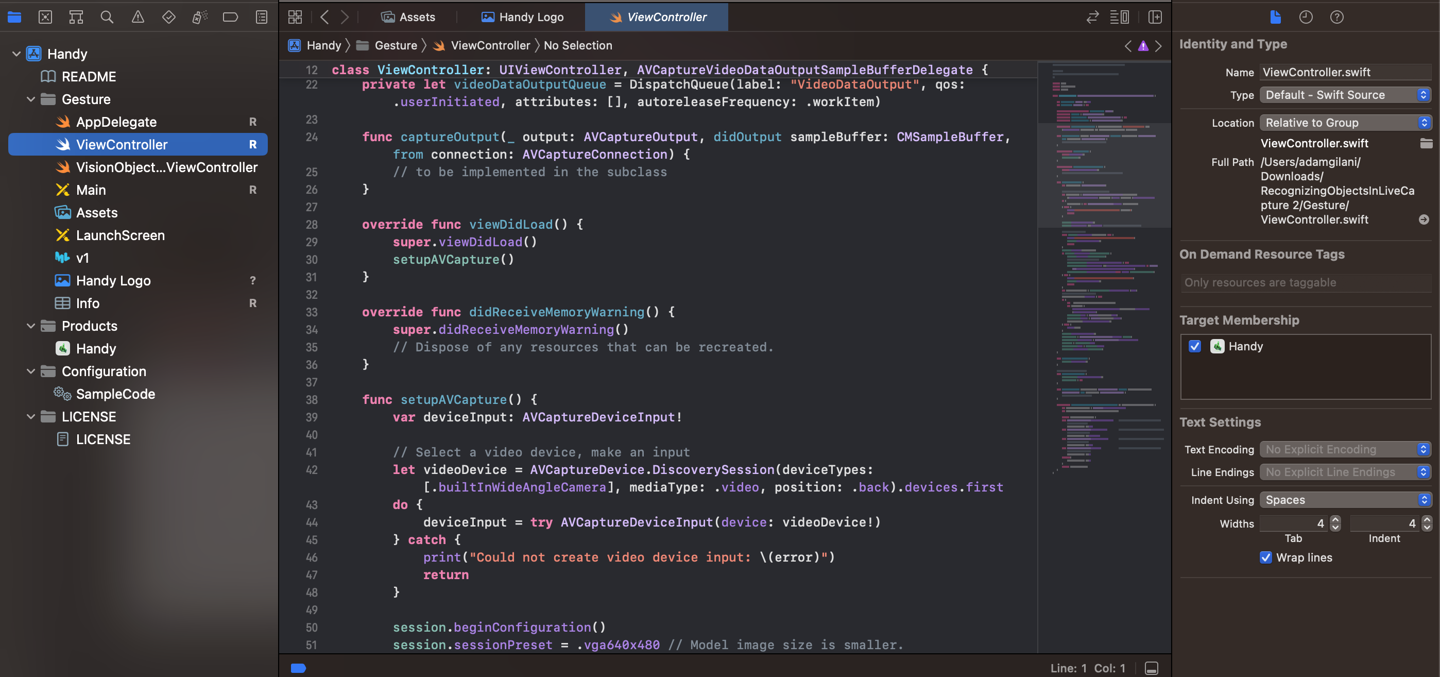Screen dimensions: 1440x677
Task: Open the Quick Help inspector question mark
Action: tap(1337, 17)
